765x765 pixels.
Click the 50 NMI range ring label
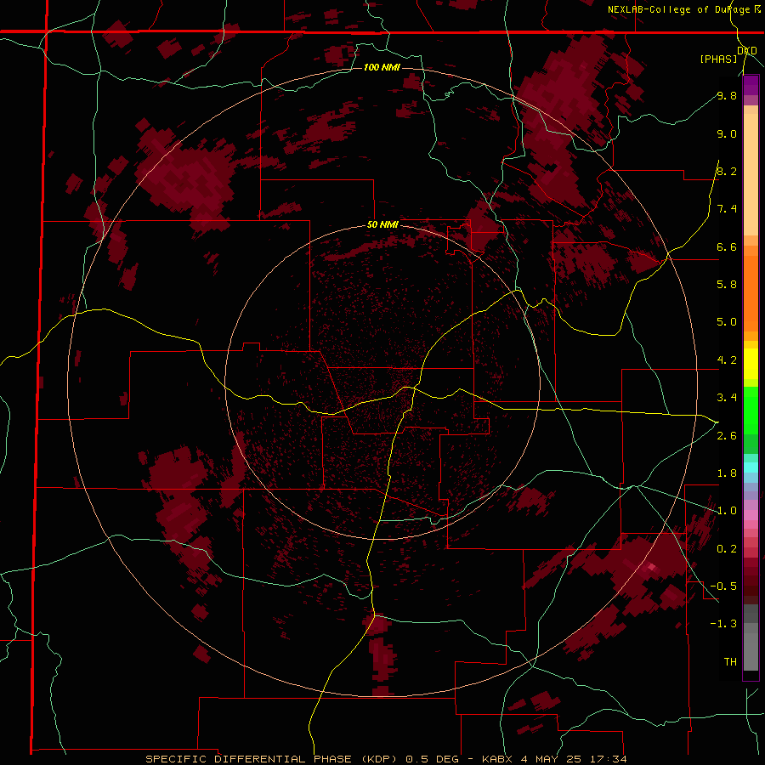(382, 224)
